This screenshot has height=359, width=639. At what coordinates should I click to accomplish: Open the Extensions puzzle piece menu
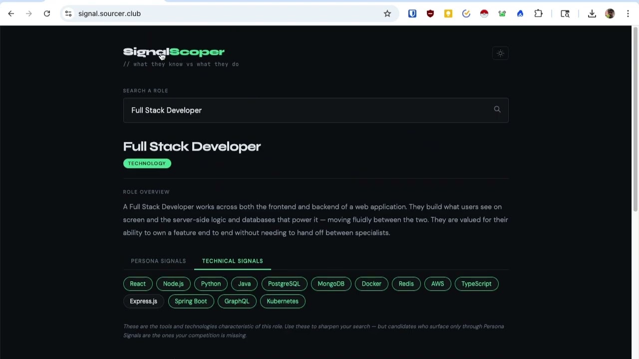point(539,13)
